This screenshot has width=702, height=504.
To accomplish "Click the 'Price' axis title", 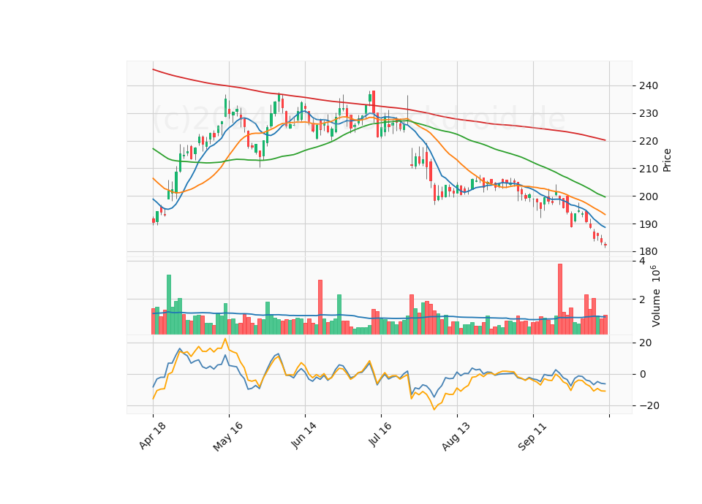I will (667, 161).
